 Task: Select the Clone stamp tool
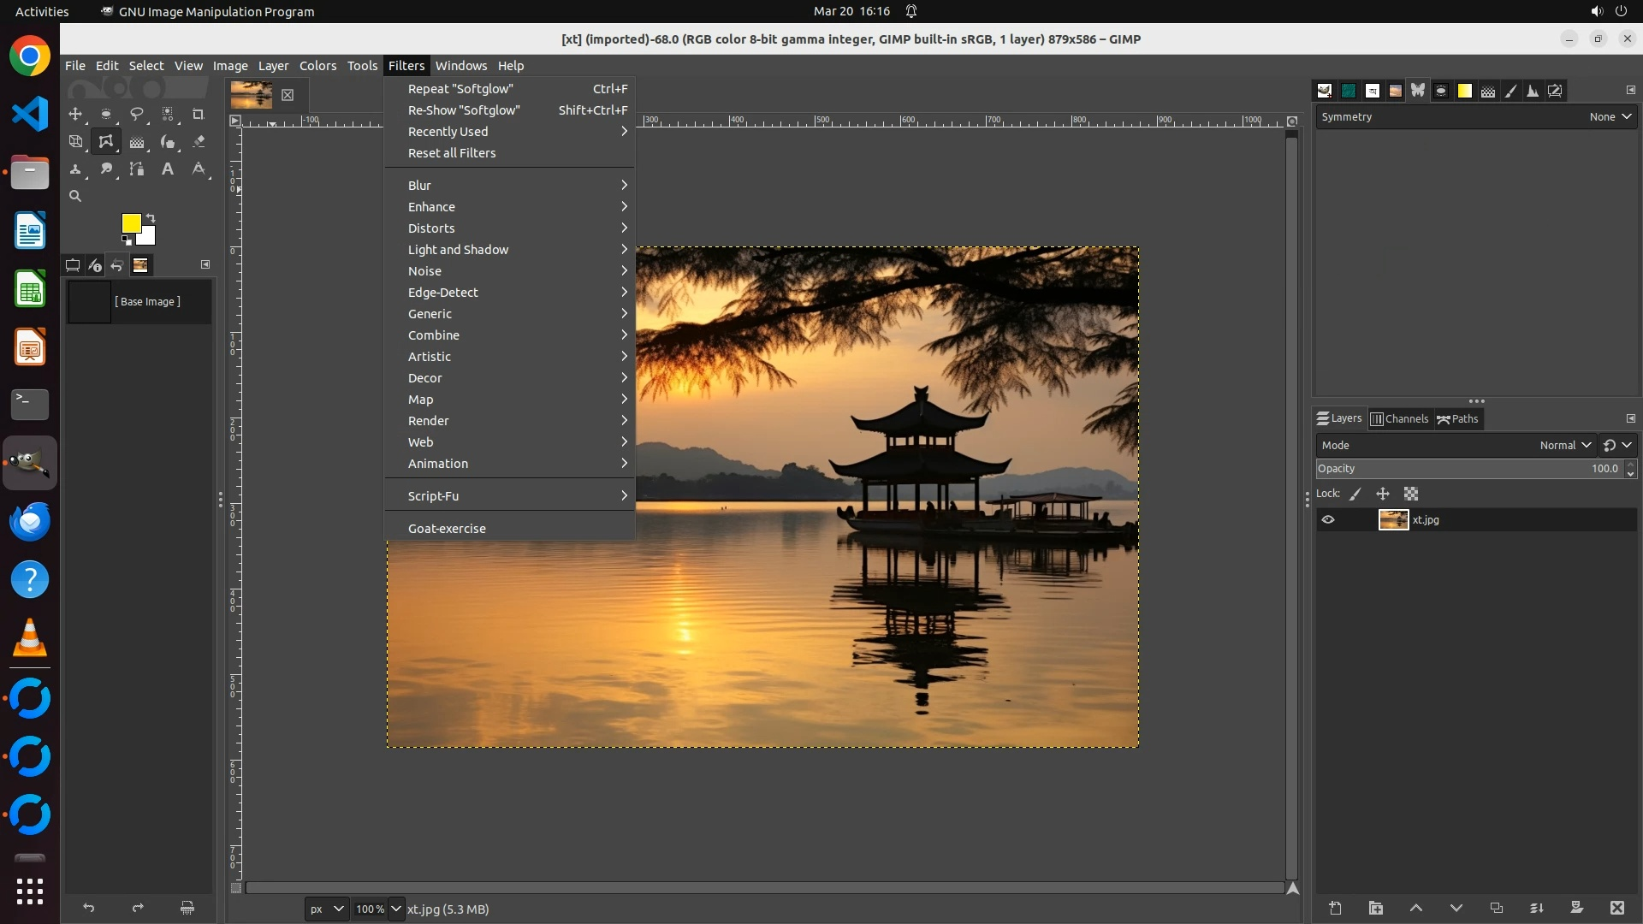coord(75,169)
